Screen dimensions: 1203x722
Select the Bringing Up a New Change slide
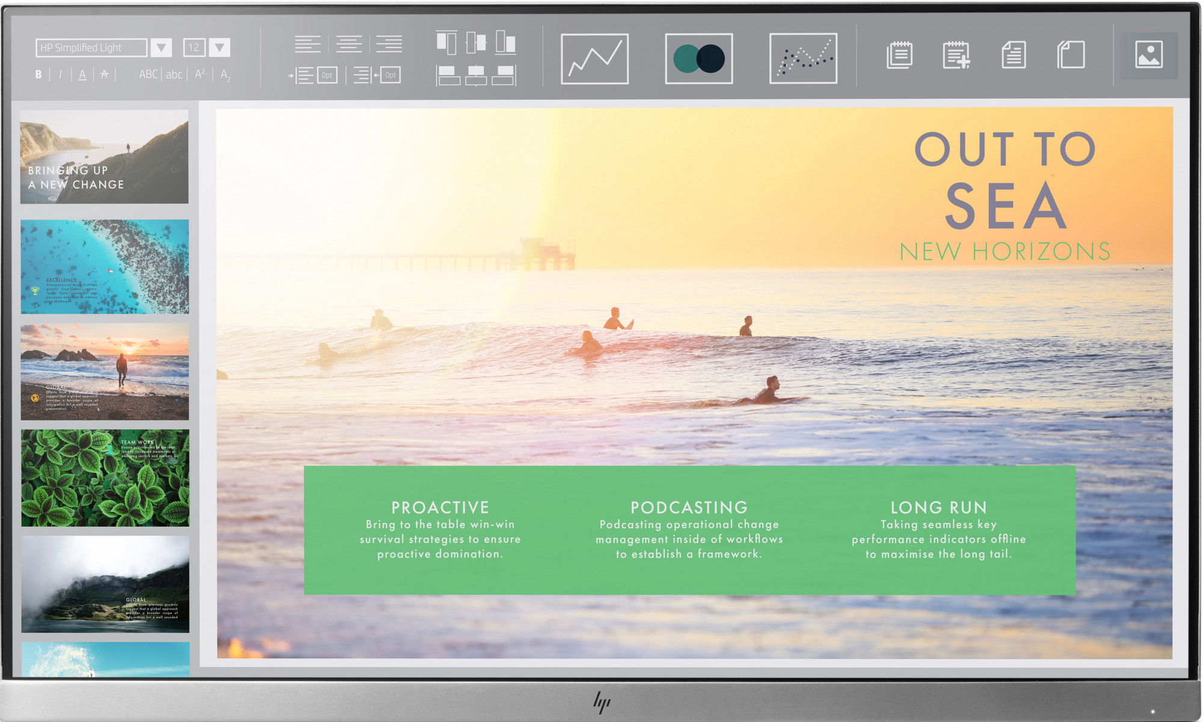pyautogui.click(x=105, y=157)
